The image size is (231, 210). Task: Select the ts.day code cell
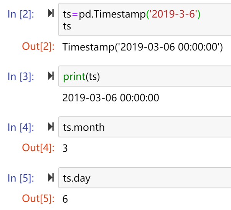(x=145, y=178)
